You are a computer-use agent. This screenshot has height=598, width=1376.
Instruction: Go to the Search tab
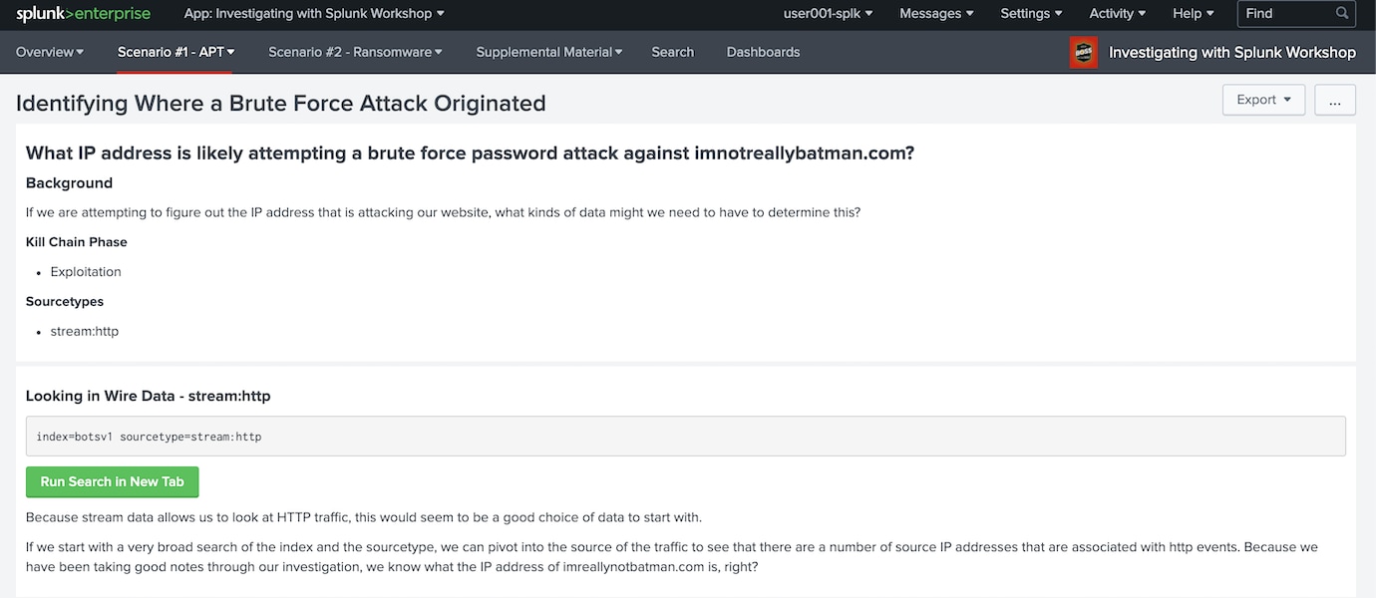coord(672,52)
